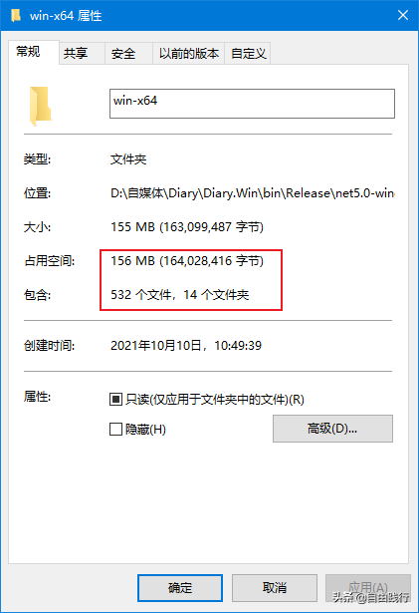Screen dimensions: 419x613
Task: Open the 安全 tab
Action: [x=128, y=53]
